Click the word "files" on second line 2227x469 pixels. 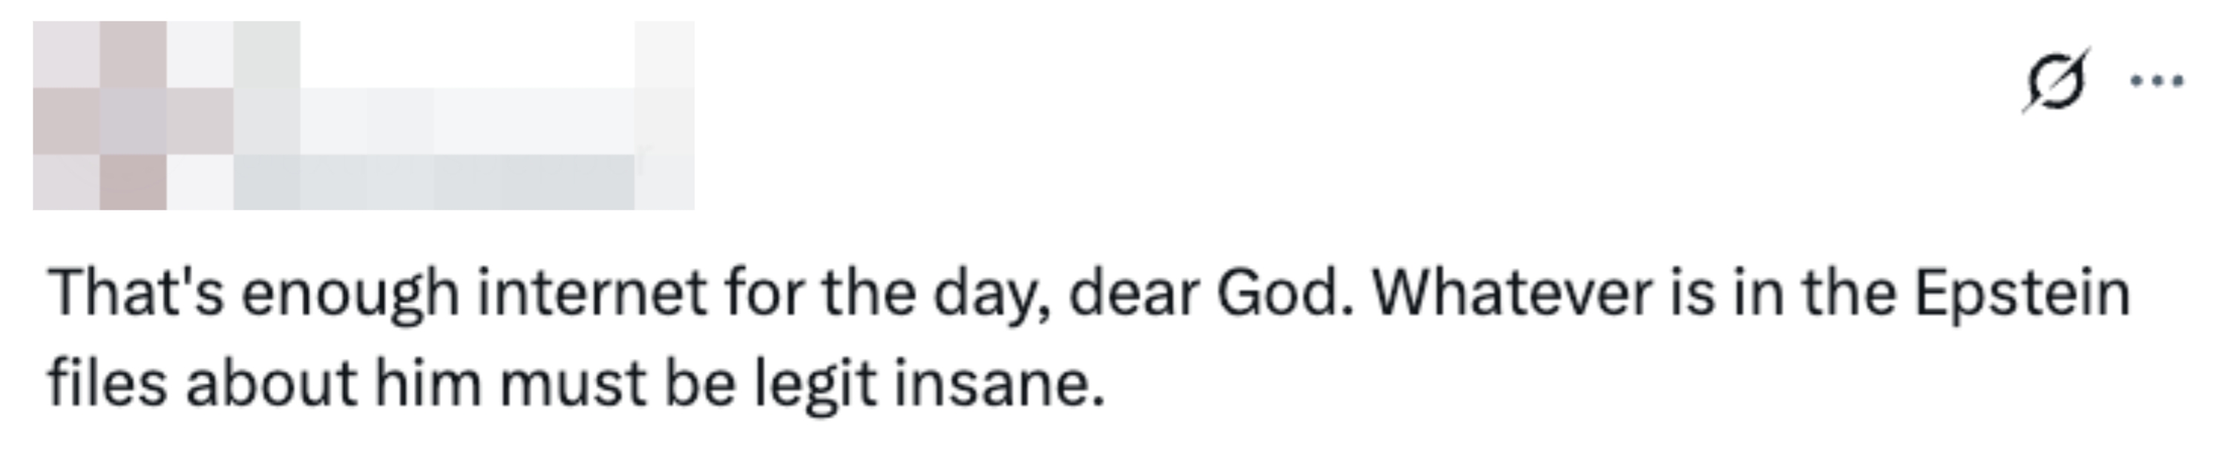[x=107, y=384]
